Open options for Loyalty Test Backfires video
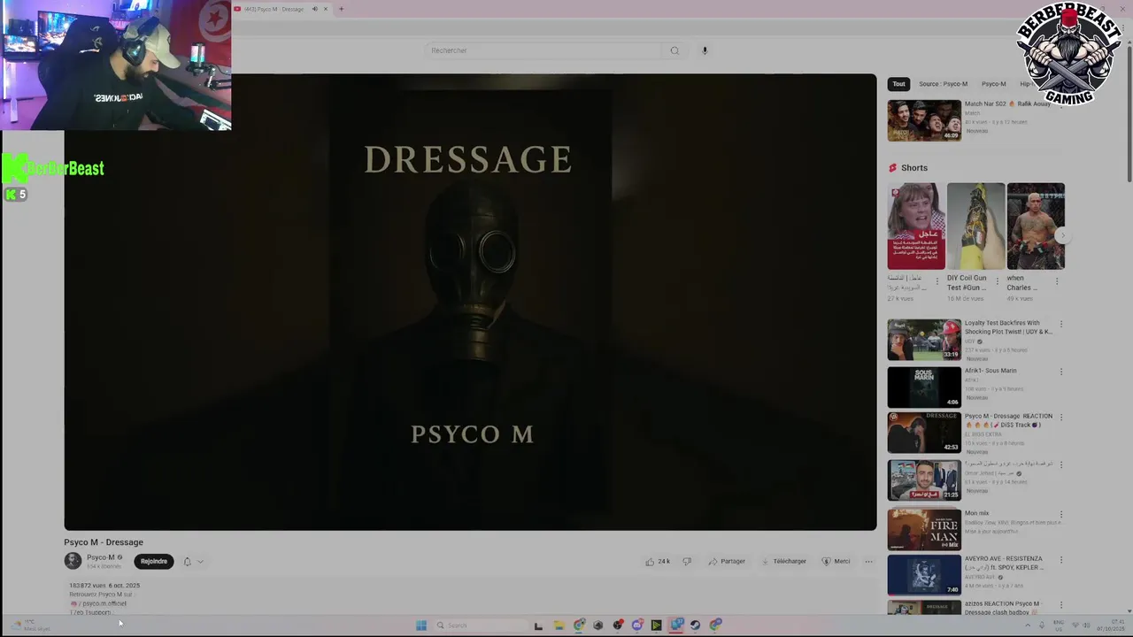1133x637 pixels. (1061, 324)
